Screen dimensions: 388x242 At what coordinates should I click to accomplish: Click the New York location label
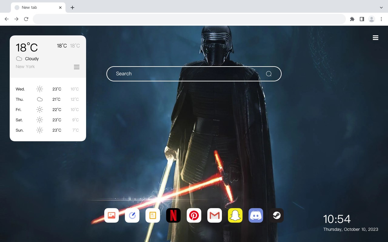pos(25,67)
